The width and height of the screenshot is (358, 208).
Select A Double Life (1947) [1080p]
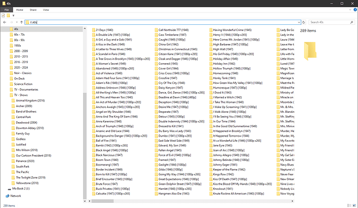click(113, 35)
